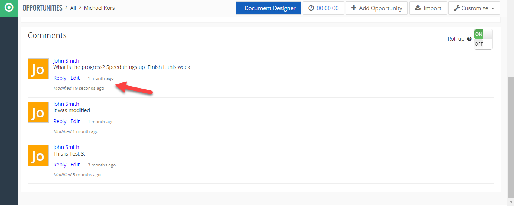Reply to 'It was modified.' comment

coord(60,121)
